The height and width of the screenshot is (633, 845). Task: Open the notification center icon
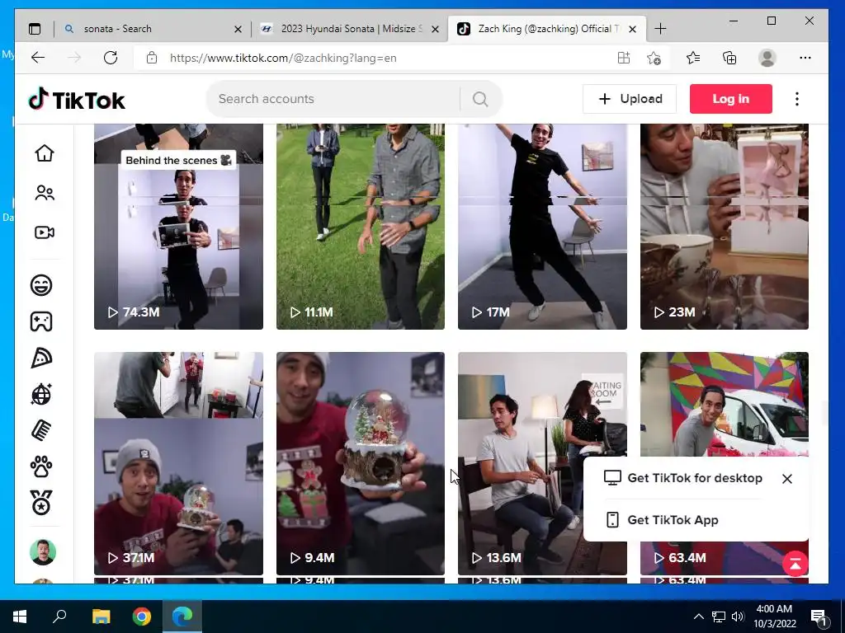coord(819,617)
